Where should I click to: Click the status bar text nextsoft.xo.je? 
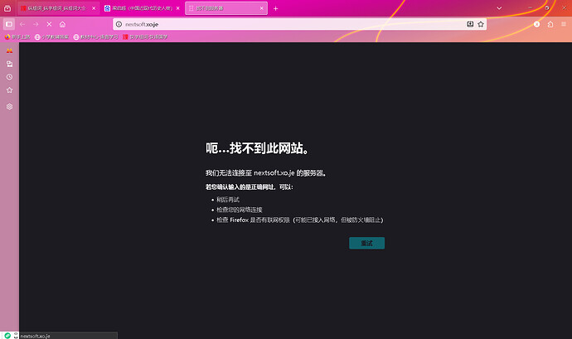tap(36, 336)
